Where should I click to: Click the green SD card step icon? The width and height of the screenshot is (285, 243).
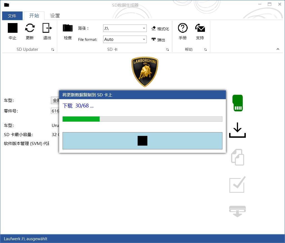(x=237, y=103)
